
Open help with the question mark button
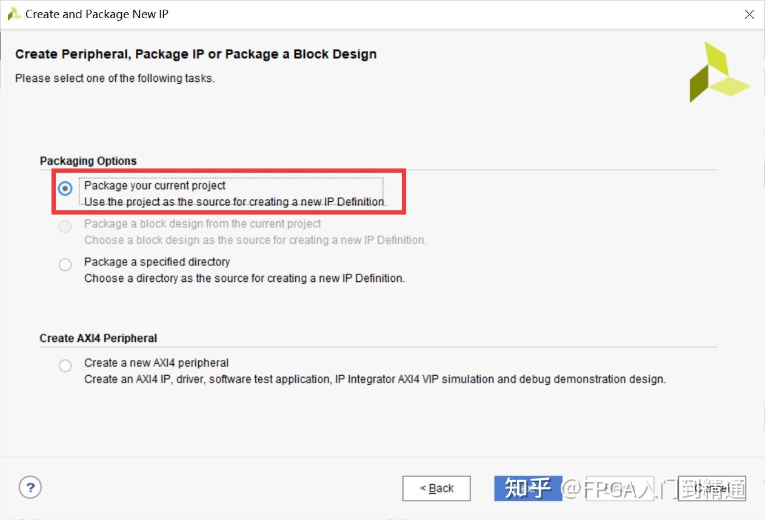tap(30, 487)
